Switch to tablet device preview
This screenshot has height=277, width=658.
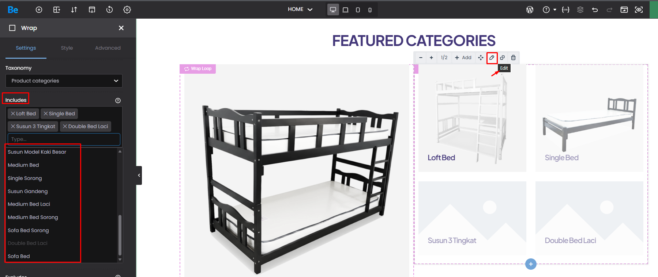pyautogui.click(x=358, y=10)
